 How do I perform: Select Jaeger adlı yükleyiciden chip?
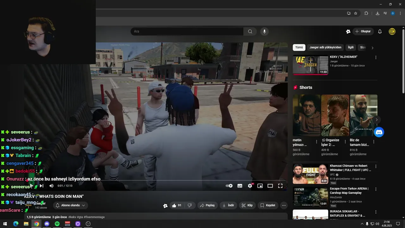[325, 47]
